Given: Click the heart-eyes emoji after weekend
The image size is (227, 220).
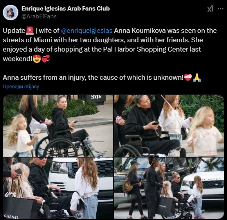Looking at the screenshot, I should (x=37, y=59).
